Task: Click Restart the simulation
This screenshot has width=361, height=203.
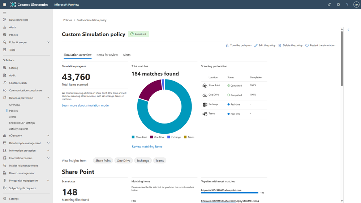Action: [320, 46]
